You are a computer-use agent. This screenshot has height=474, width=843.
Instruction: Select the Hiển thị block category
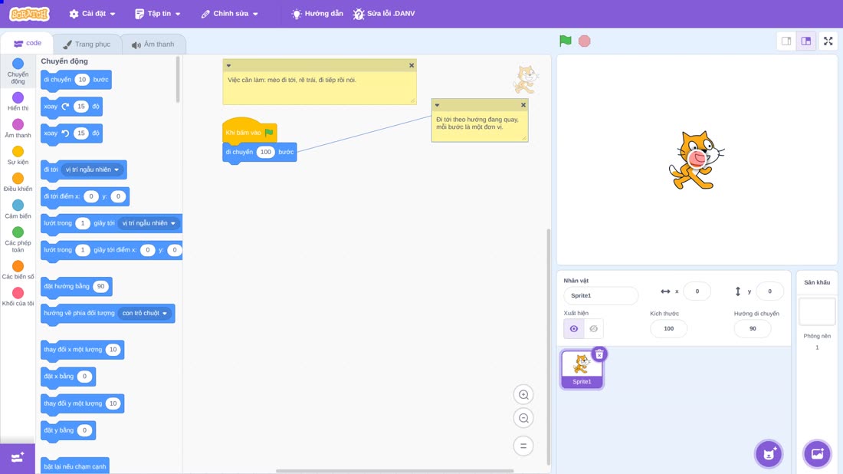18,101
